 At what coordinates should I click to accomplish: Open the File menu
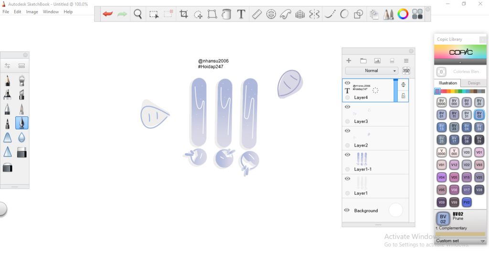(x=6, y=12)
